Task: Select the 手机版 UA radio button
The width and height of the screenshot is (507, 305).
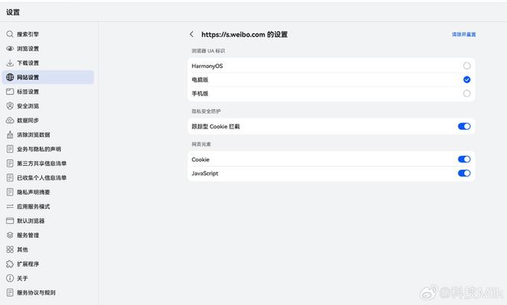Action: pyautogui.click(x=466, y=93)
